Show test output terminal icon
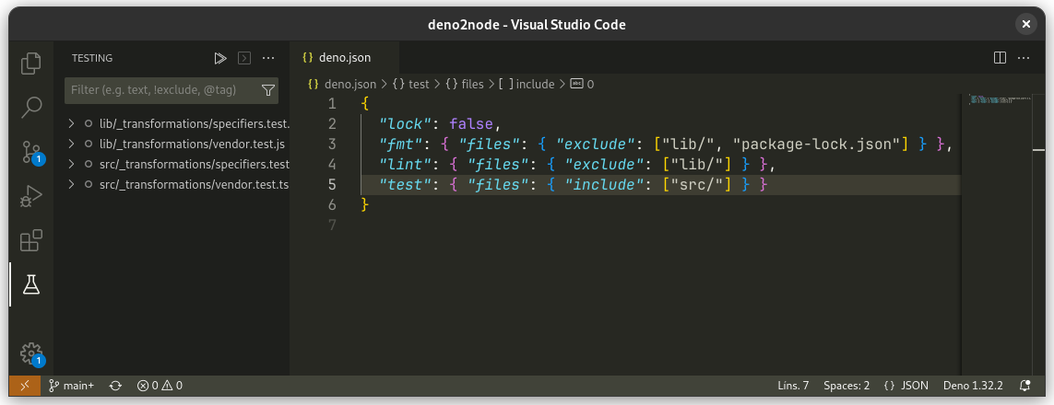The height and width of the screenshot is (405, 1054). tap(244, 58)
